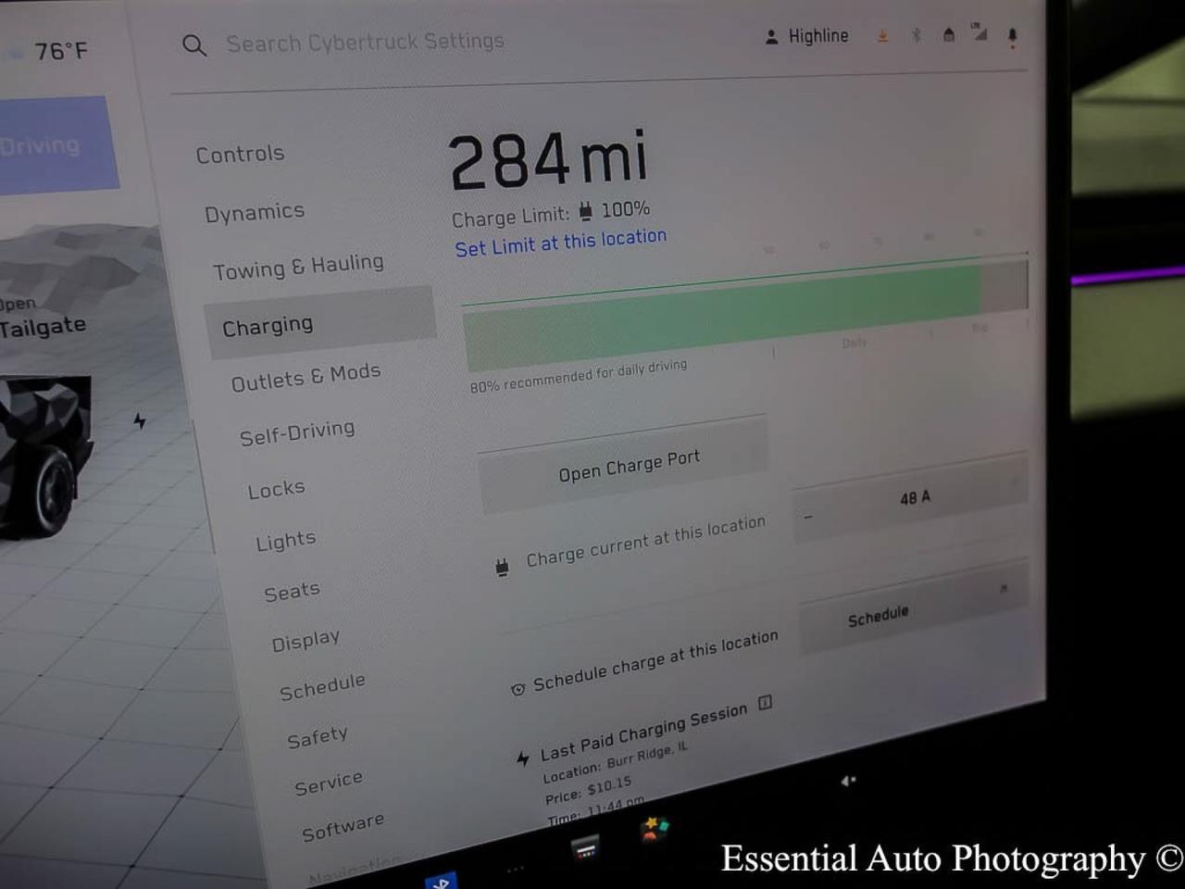Tap the Price: $10.15 text
The width and height of the screenshot is (1185, 889).
(588, 792)
